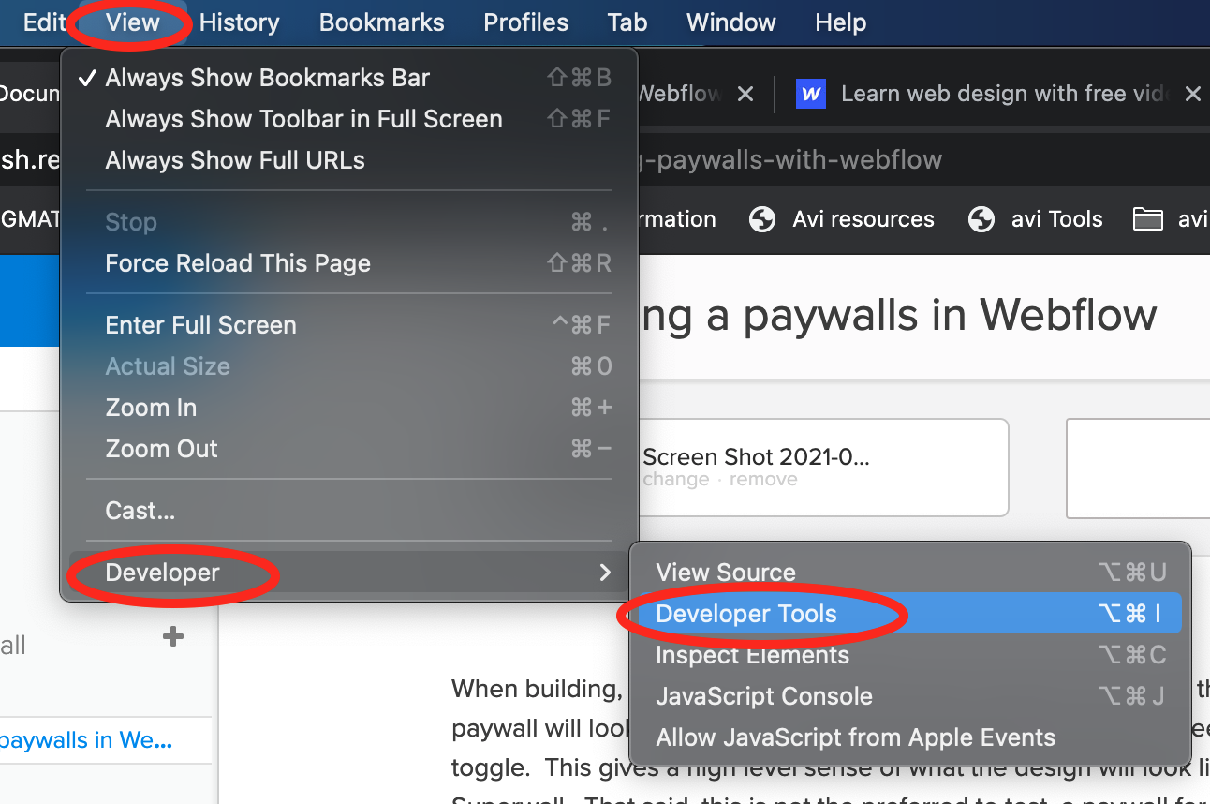
Task: Toggle Always Show Toolbar in Full Screen
Action: [x=348, y=119]
